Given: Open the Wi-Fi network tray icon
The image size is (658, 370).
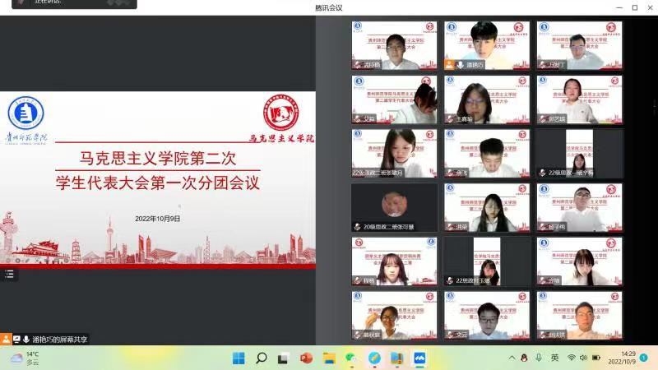Looking at the screenshot, I should (571, 358).
